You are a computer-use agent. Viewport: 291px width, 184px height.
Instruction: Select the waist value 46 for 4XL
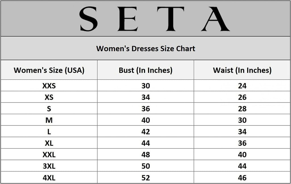tap(242, 178)
